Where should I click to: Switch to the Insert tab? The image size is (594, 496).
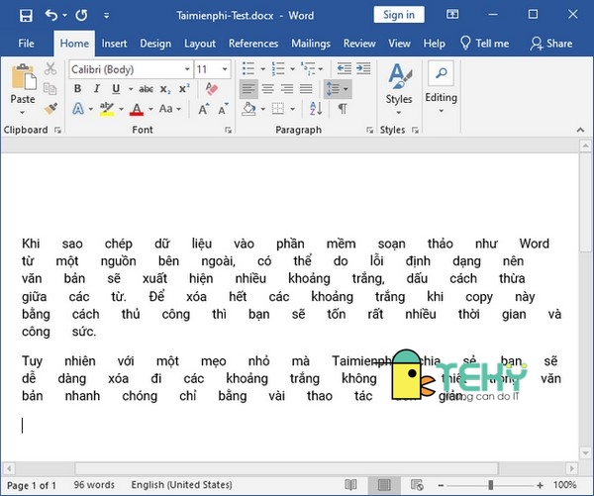coord(114,44)
